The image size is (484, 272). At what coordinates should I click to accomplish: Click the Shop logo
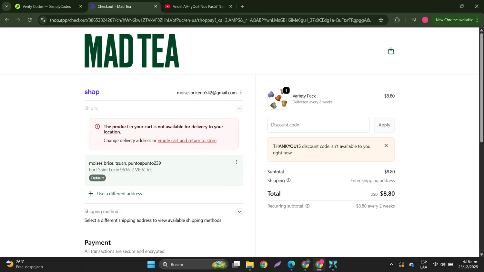pos(92,92)
